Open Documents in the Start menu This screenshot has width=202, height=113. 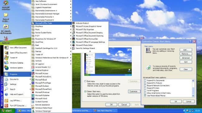coord(17,79)
